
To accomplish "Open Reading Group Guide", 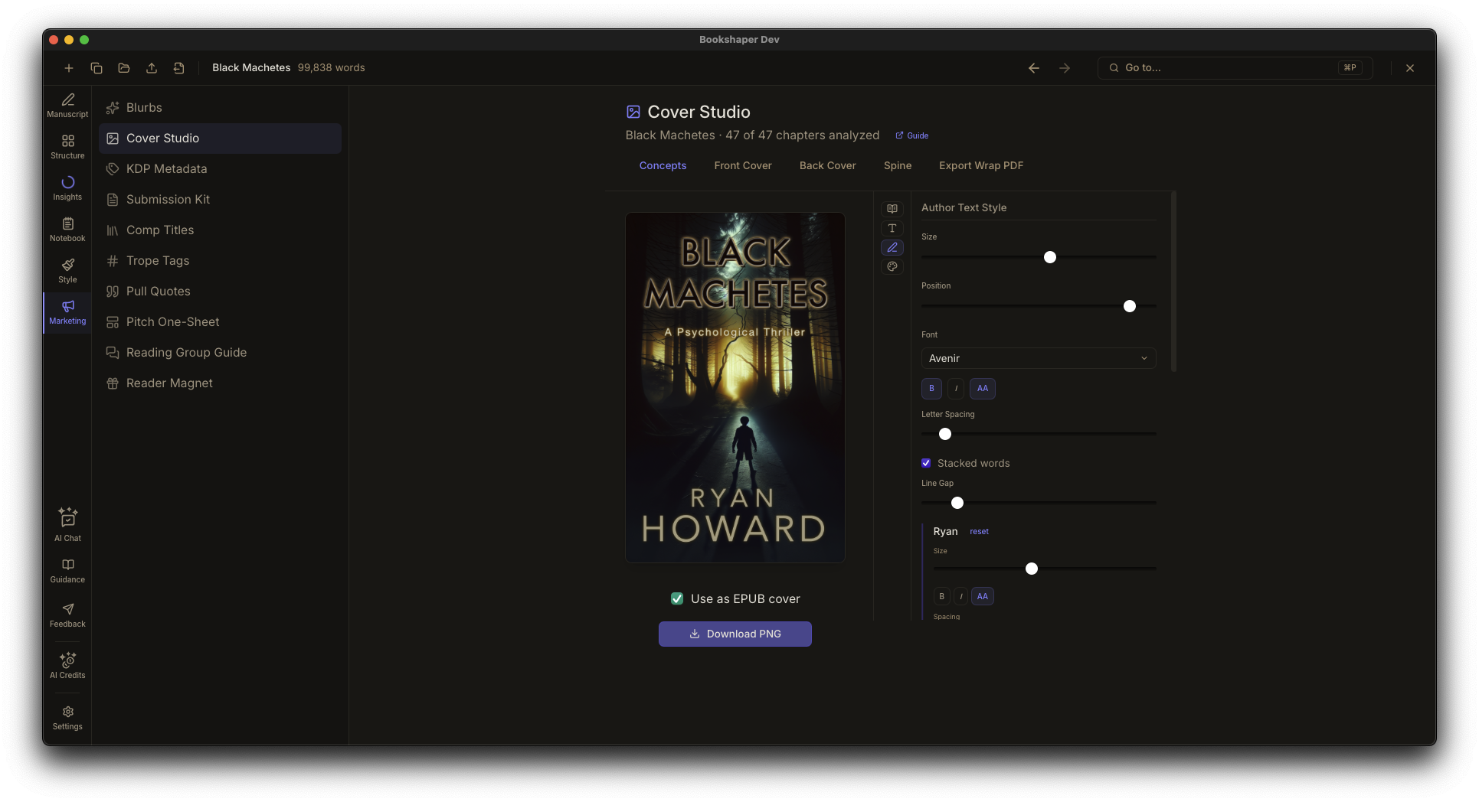I will click(x=221, y=353).
